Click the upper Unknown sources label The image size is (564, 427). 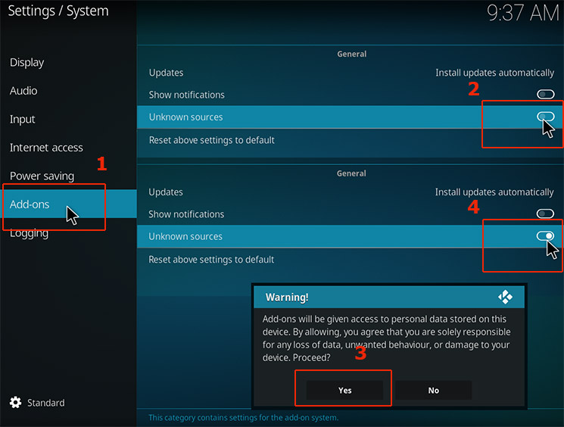pos(186,117)
